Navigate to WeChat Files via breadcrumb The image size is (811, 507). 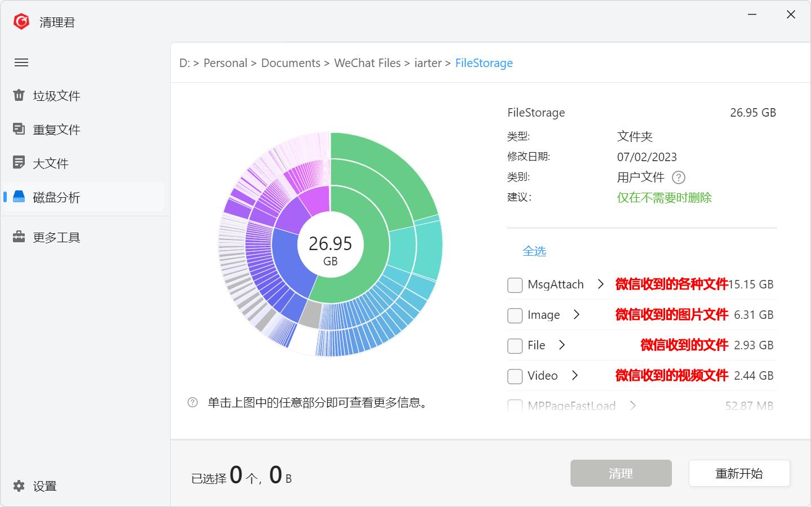point(368,63)
